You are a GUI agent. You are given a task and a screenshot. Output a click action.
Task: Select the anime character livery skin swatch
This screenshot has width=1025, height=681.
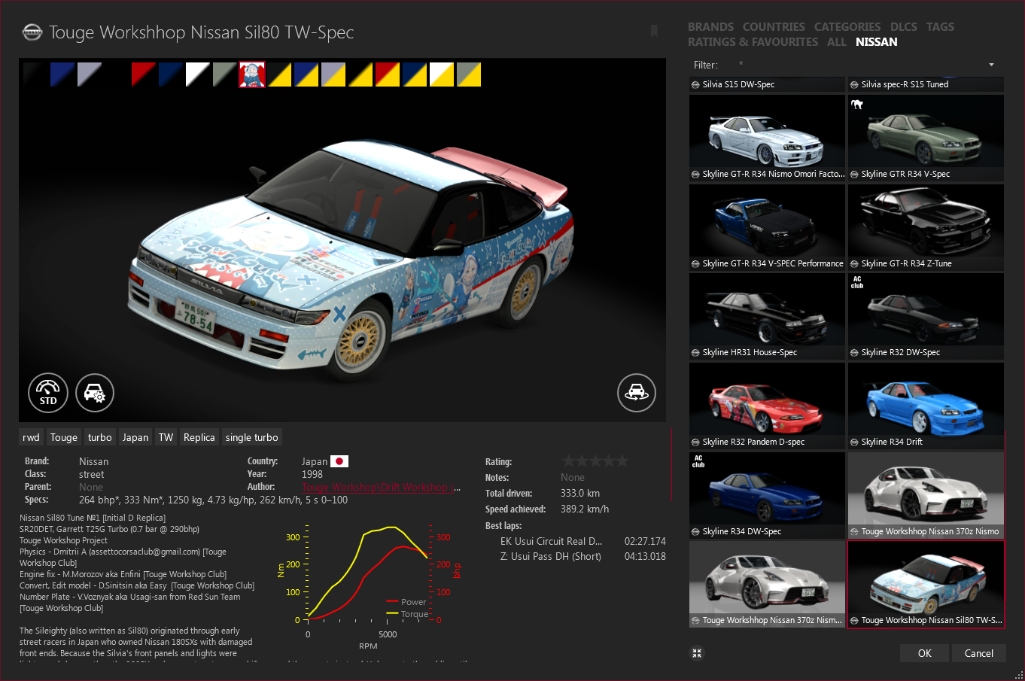click(x=252, y=74)
